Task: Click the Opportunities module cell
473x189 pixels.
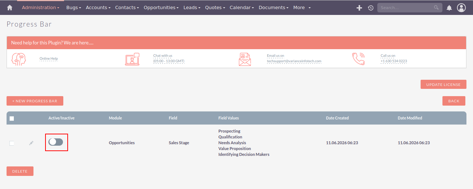Action: click(x=122, y=143)
